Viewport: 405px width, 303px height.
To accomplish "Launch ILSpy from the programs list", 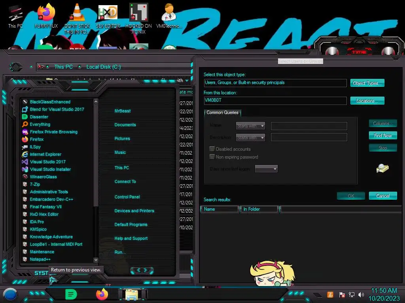I will [x=35, y=147].
